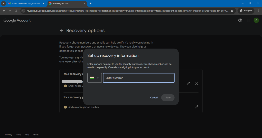Open the account profile avatar

[256, 20]
